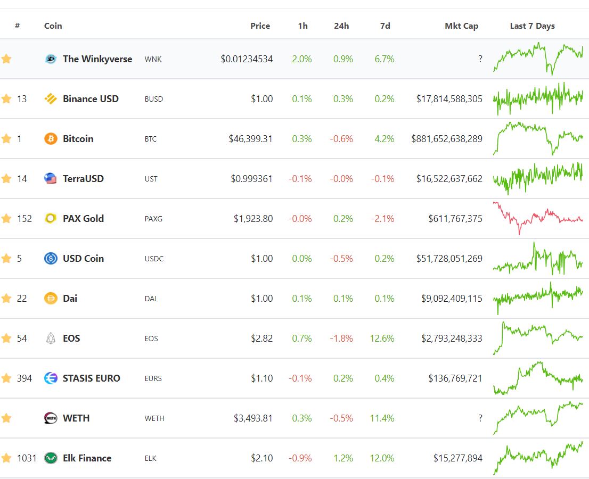Click the EOS 7d change 12.6%

click(382, 338)
